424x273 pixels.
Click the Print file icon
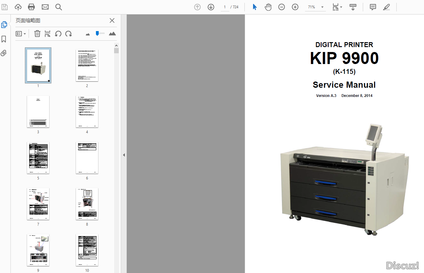[x=31, y=7]
